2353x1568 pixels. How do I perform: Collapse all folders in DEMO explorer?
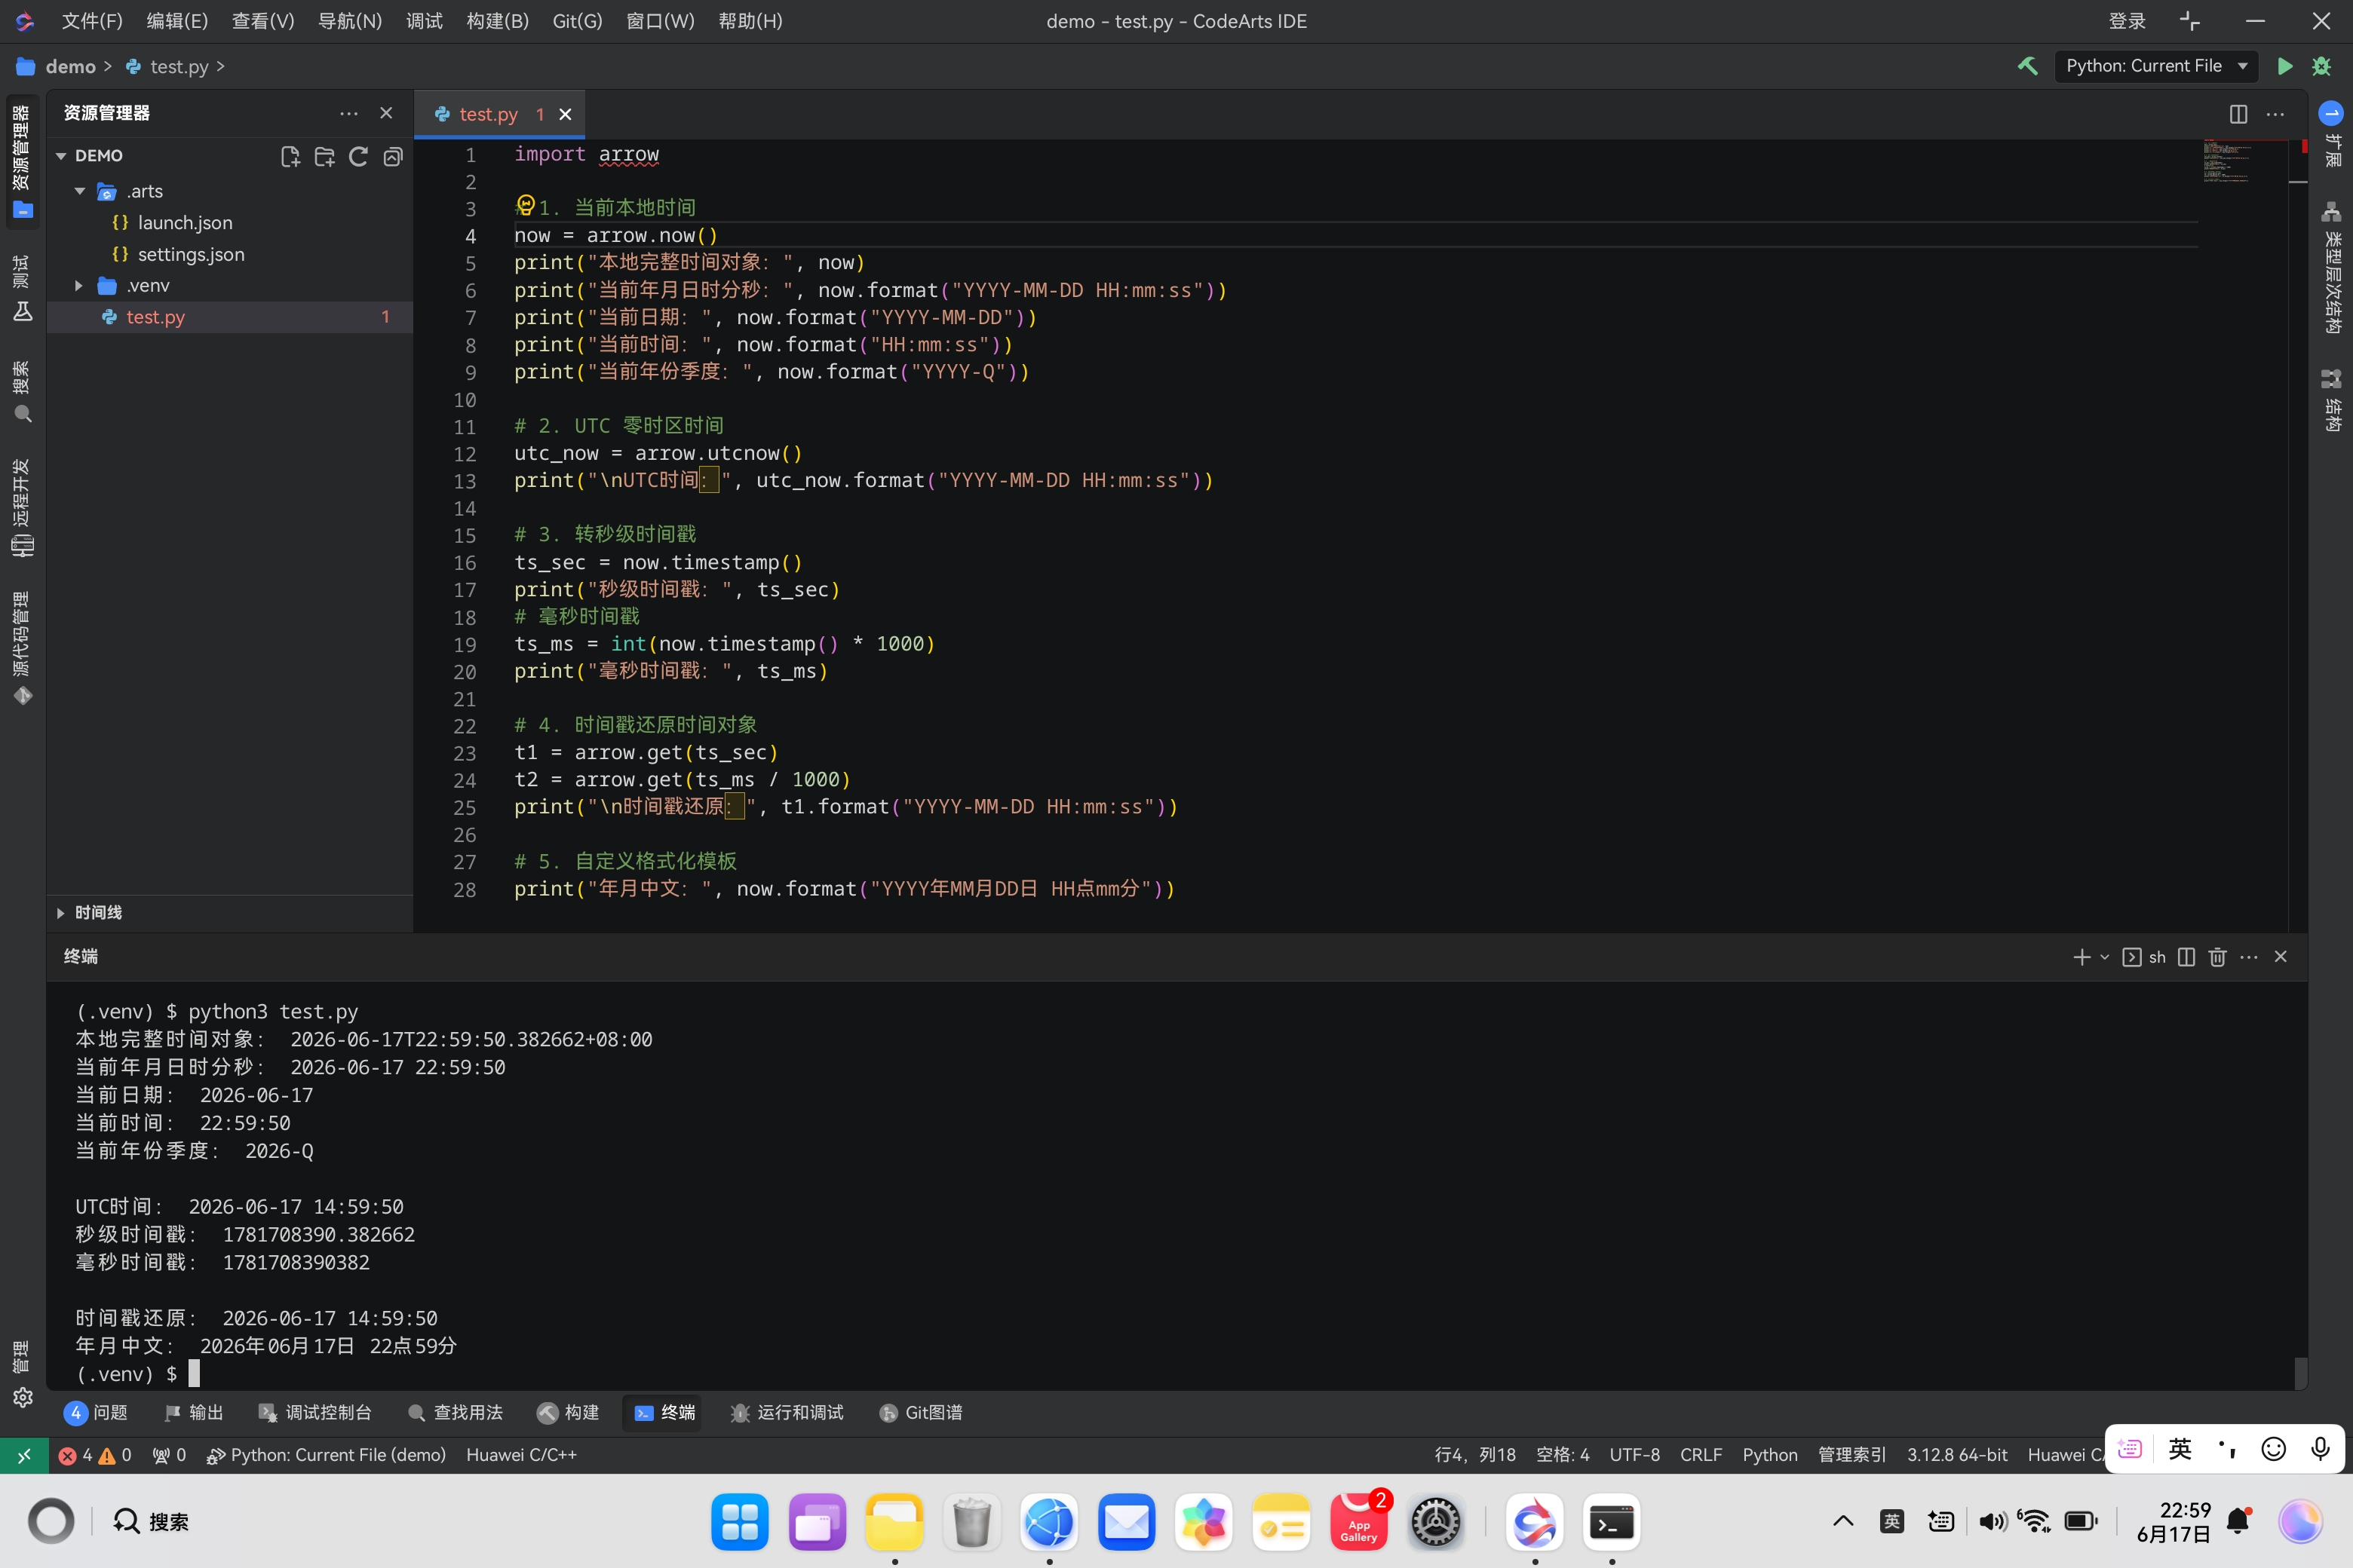tap(392, 156)
